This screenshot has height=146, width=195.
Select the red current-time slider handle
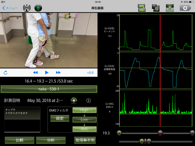pyautogui.click(x=160, y=133)
